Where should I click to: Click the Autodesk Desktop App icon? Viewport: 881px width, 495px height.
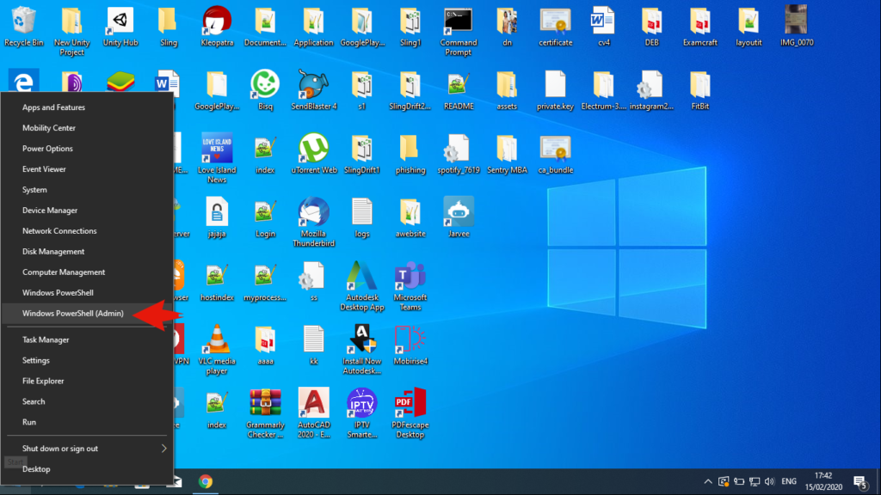(x=362, y=286)
